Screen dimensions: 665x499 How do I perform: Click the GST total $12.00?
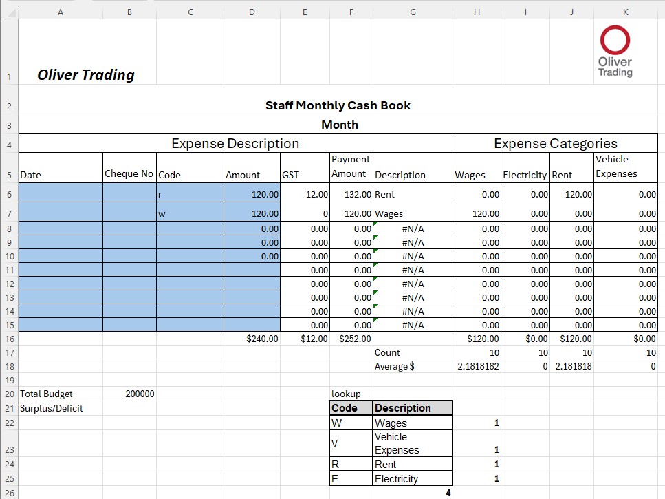tap(305, 339)
